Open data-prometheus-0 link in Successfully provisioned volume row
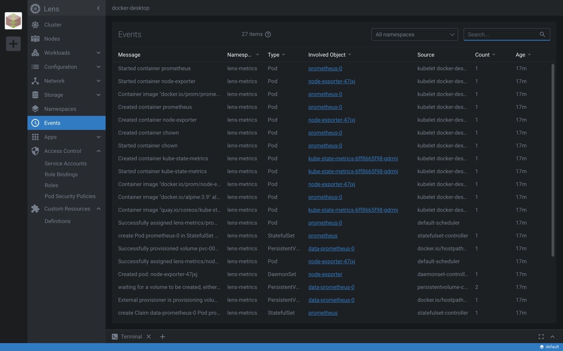Viewport: 563px width, 351px height. click(x=331, y=248)
